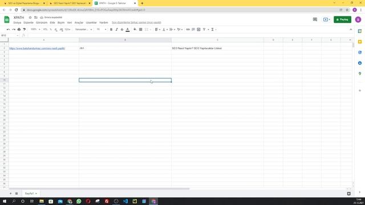Open the borders tool
This screenshot has width=365, height=205.
click(x=141, y=30)
